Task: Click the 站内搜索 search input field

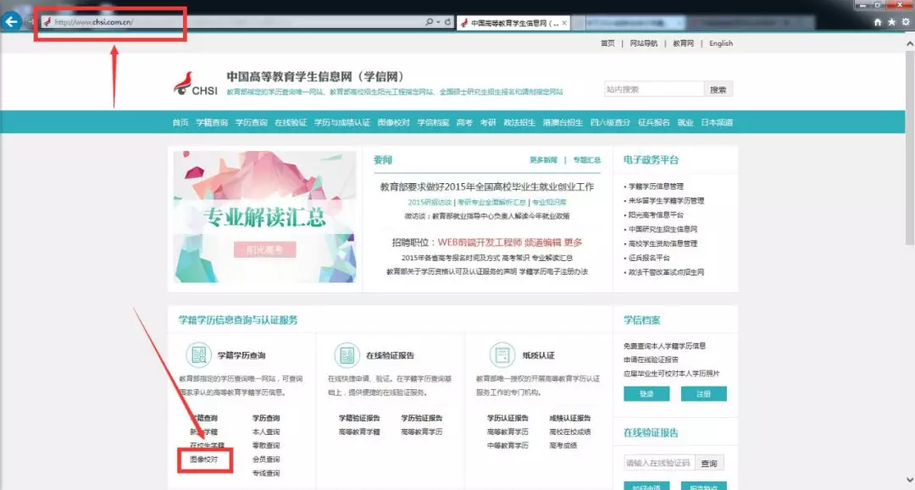Action: click(653, 89)
